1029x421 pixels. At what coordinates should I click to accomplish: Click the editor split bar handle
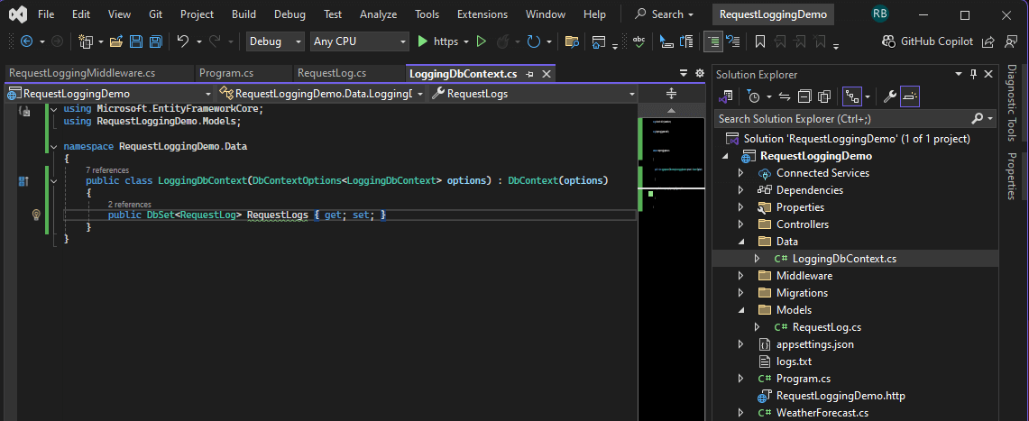pyautogui.click(x=671, y=94)
